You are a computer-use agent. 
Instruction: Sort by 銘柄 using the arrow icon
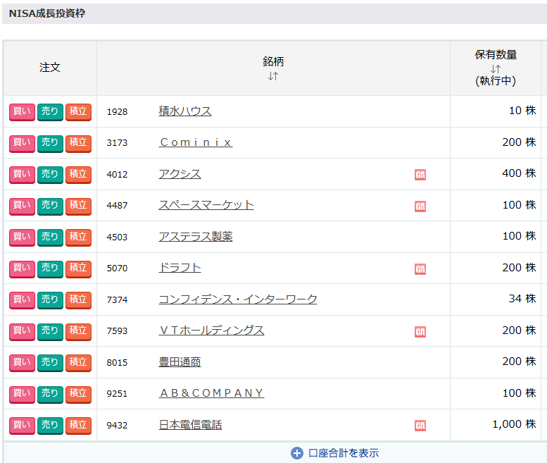tap(273, 76)
